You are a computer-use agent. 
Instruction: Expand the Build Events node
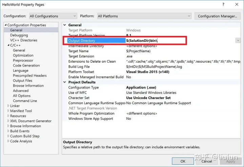8,131
